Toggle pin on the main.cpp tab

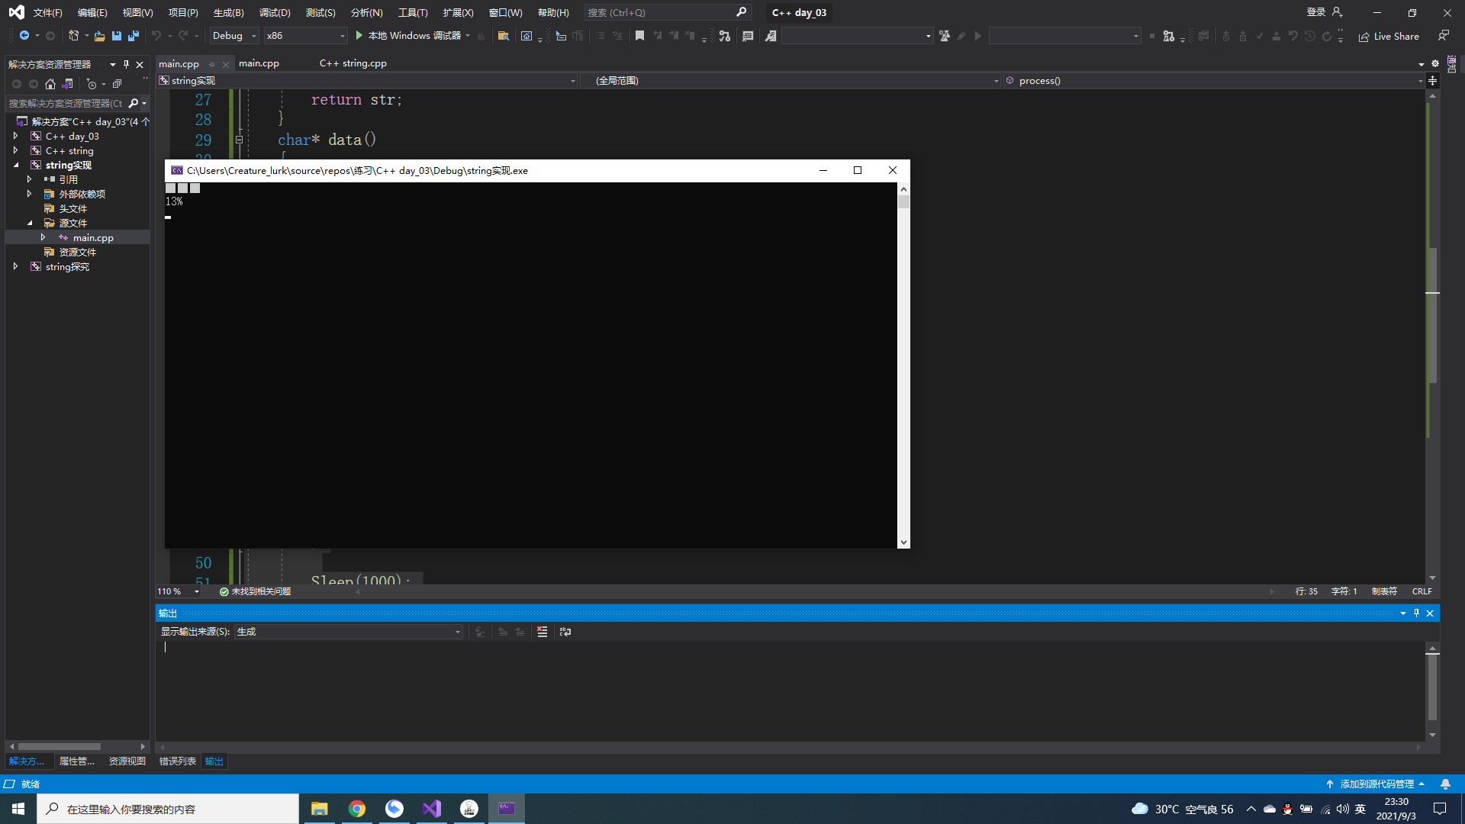(x=212, y=64)
